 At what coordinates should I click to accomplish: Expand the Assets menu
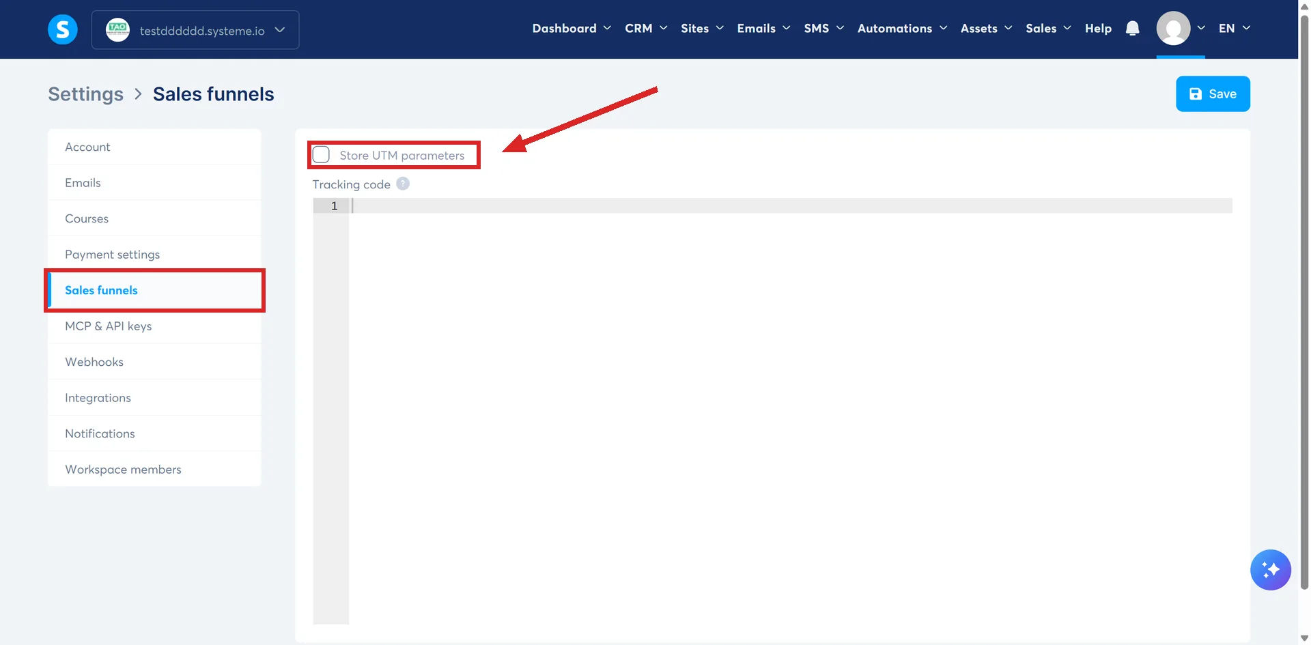point(986,28)
